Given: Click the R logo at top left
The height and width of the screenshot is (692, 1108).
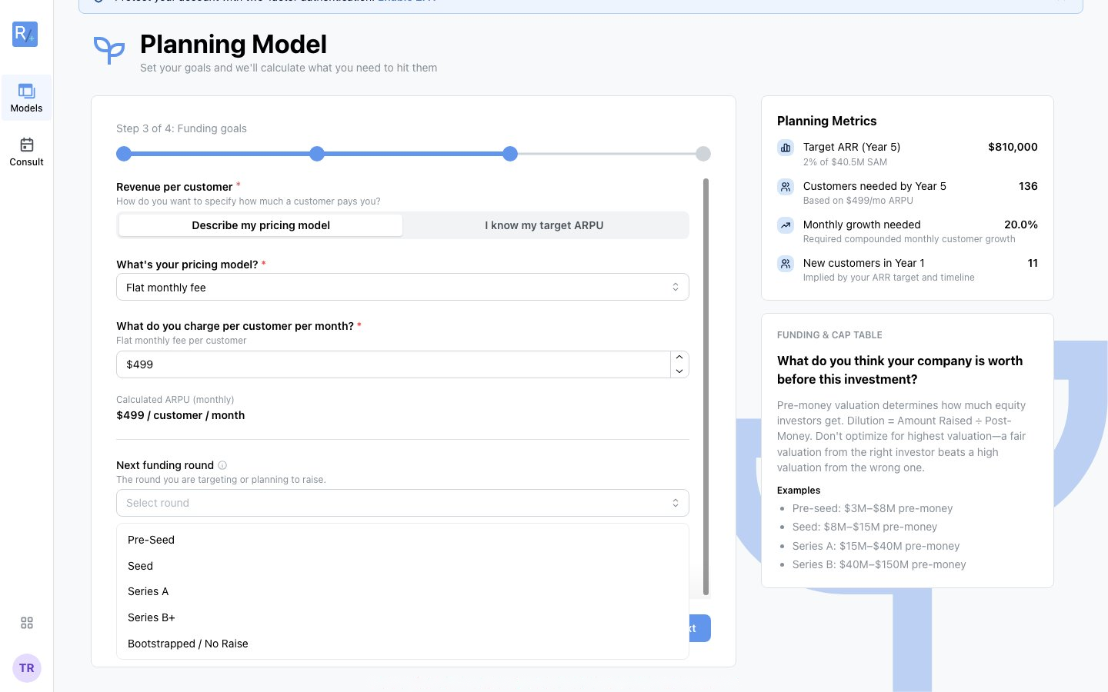Looking at the screenshot, I should coord(25,34).
